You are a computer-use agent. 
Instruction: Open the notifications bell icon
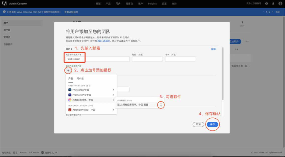[x=273, y=3]
